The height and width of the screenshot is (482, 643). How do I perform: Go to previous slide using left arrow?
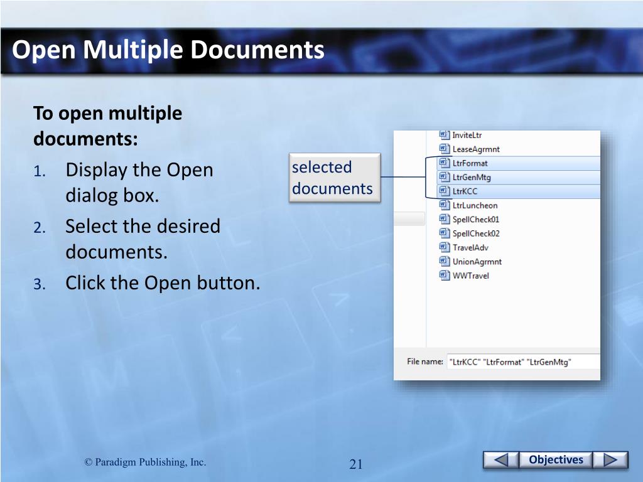tap(500, 460)
